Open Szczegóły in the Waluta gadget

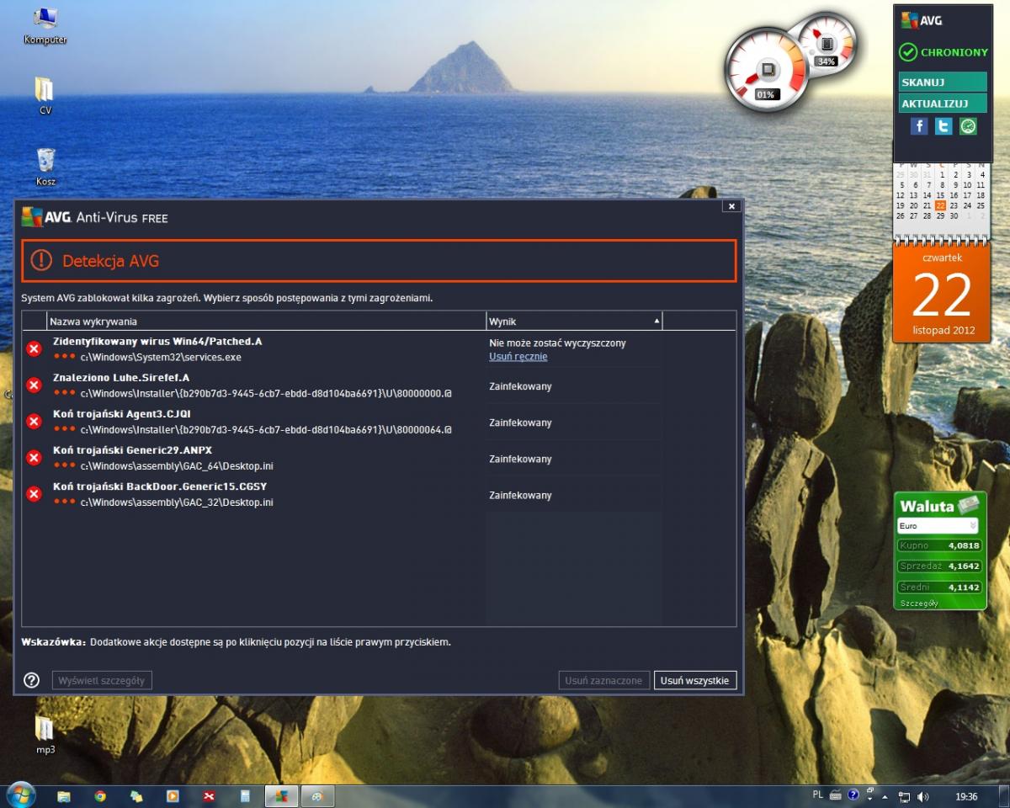point(918,603)
